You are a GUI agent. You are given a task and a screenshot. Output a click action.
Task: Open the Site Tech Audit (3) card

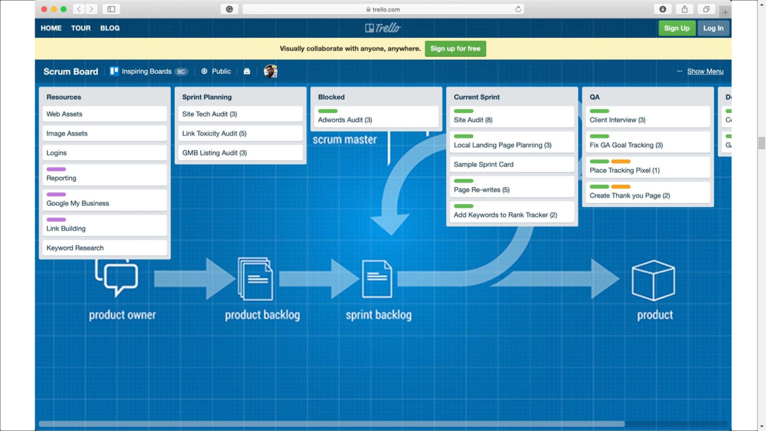(x=240, y=114)
